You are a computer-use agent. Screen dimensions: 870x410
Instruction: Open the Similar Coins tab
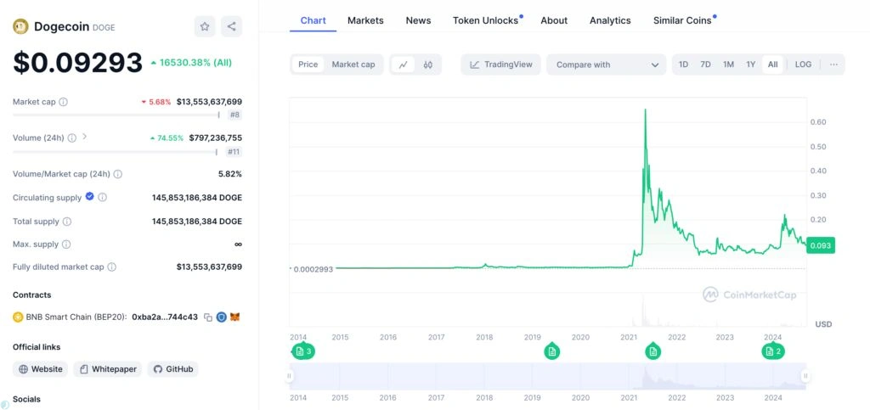[x=682, y=20]
